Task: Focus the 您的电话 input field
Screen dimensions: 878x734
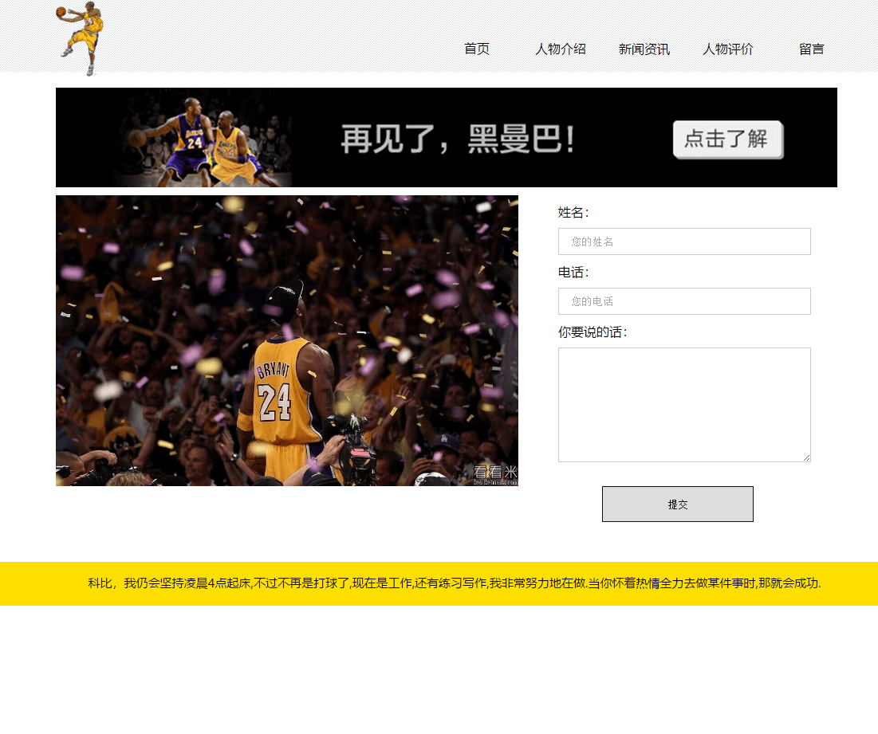Action: [684, 301]
